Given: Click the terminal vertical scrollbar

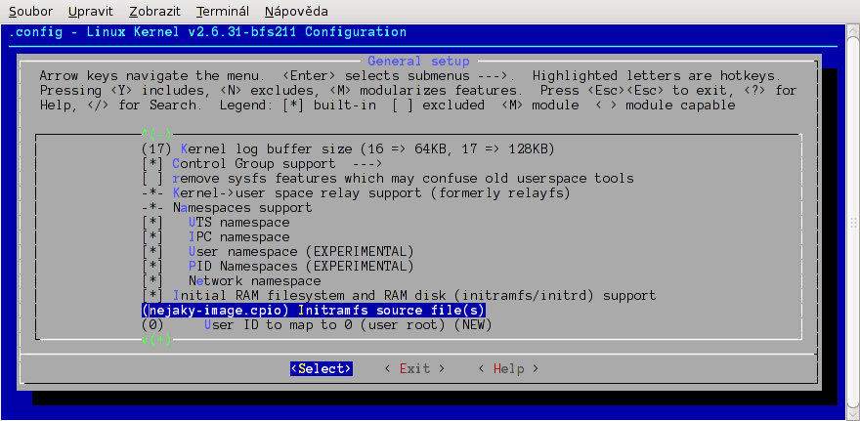Looking at the screenshot, I should coord(853,222).
